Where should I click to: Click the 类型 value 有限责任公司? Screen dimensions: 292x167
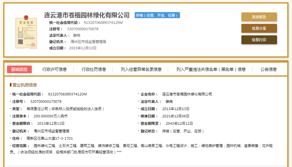tap(65, 109)
